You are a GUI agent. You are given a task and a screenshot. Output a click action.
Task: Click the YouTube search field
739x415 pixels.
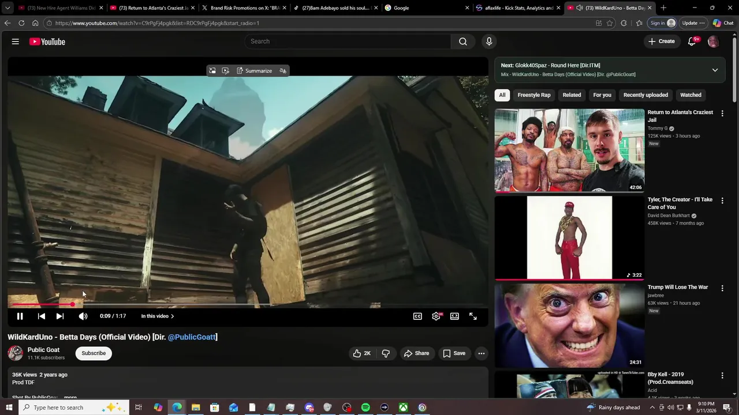pos(348,41)
